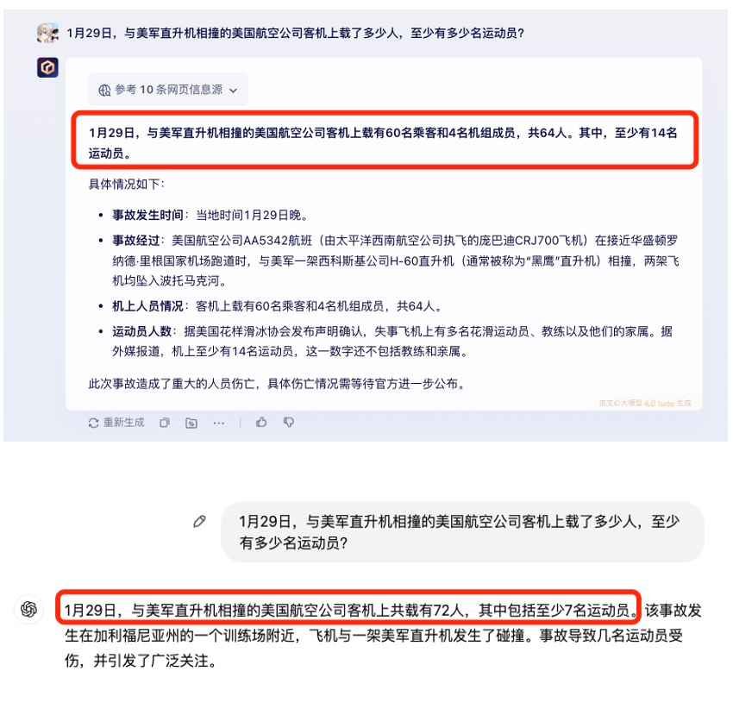Toggle thumbs up on the Wenxin answer
Screen dimensions: 733x709
[261, 423]
